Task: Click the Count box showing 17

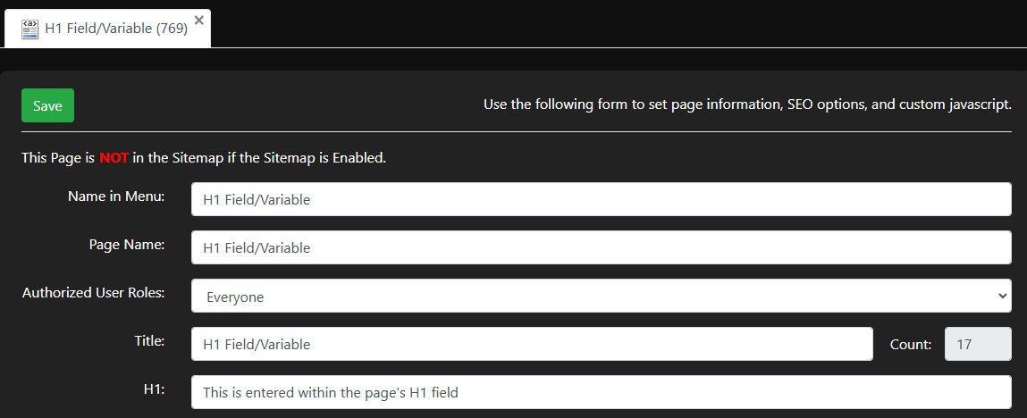Action: pyautogui.click(x=978, y=345)
